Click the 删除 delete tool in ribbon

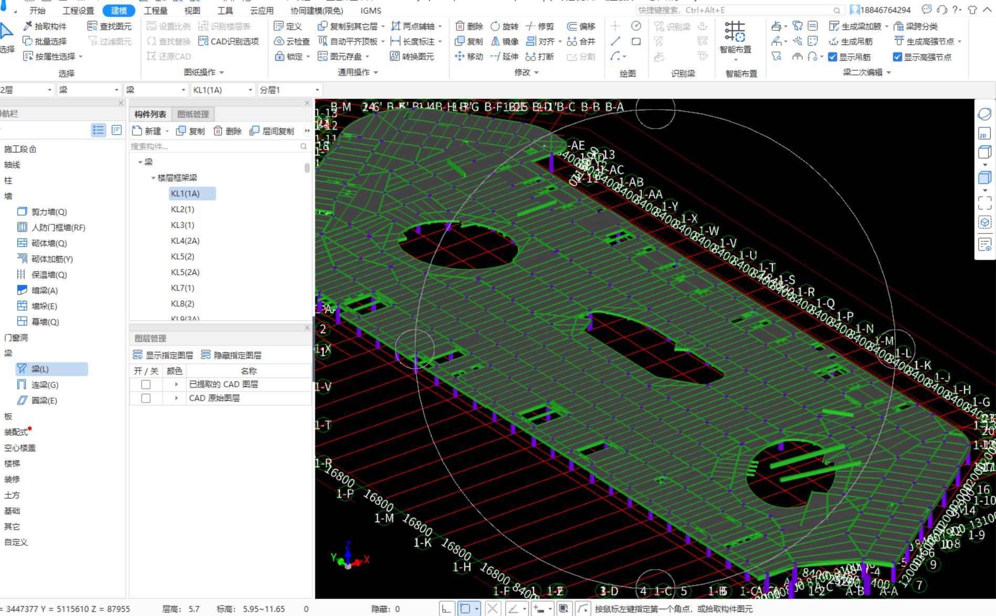[469, 26]
